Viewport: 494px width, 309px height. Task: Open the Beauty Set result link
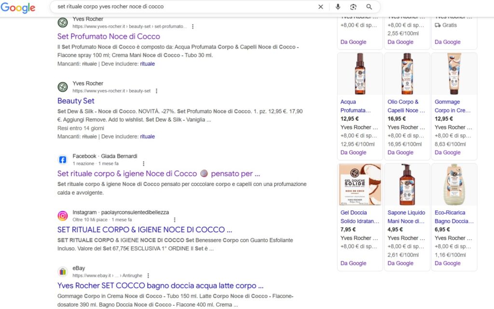[76, 101]
